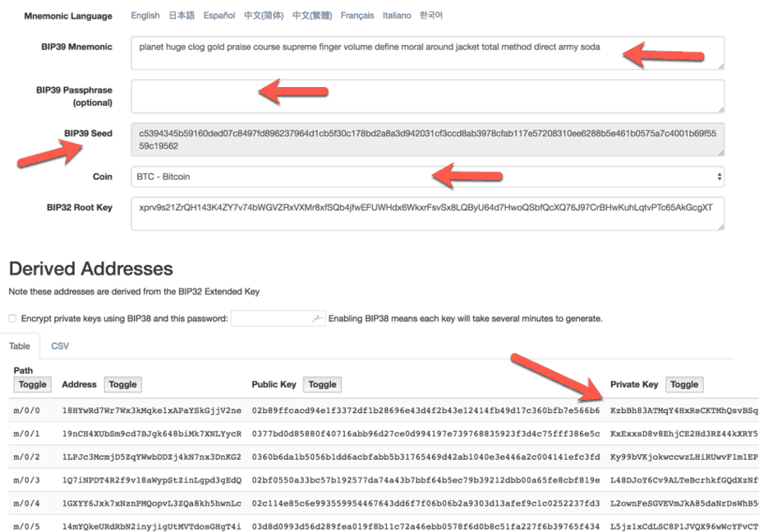Image resolution: width=759 pixels, height=532 pixels.
Task: Toggle the Path column
Action: click(x=32, y=384)
